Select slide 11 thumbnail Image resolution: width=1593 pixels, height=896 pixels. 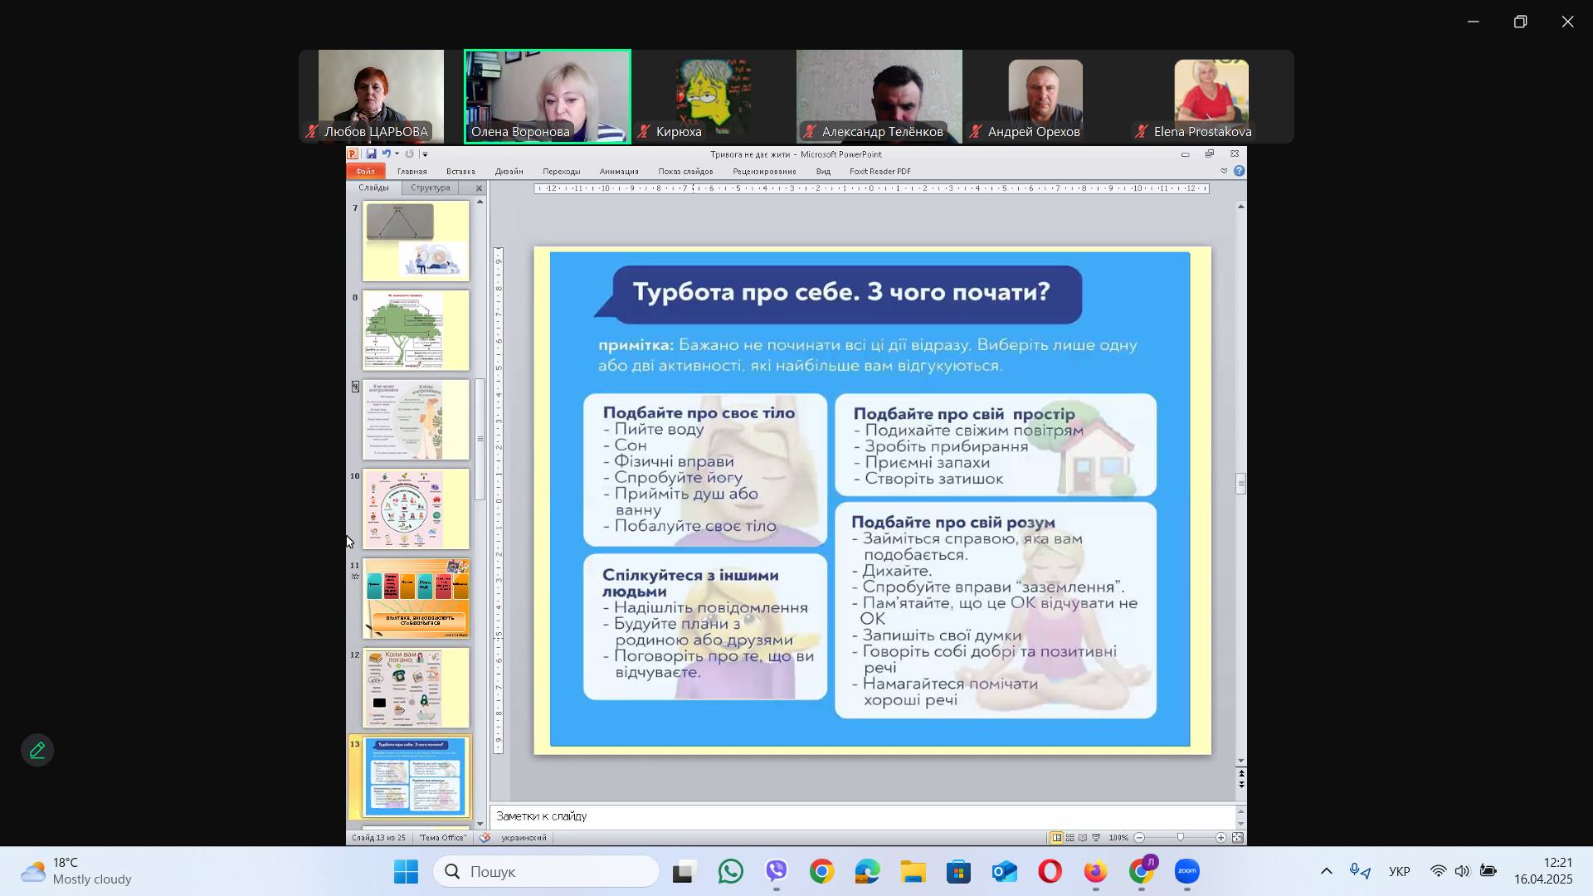click(416, 598)
